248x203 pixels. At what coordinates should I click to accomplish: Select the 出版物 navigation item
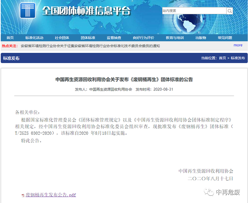pyautogui.click(x=201, y=38)
